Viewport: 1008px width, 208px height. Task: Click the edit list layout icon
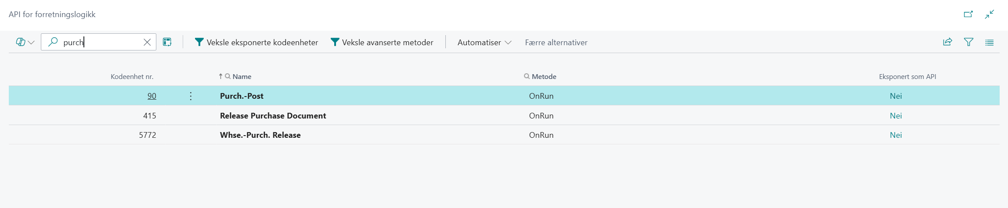click(x=167, y=42)
